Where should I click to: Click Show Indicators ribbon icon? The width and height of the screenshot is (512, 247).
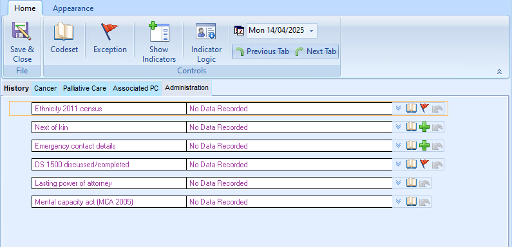[159, 32]
